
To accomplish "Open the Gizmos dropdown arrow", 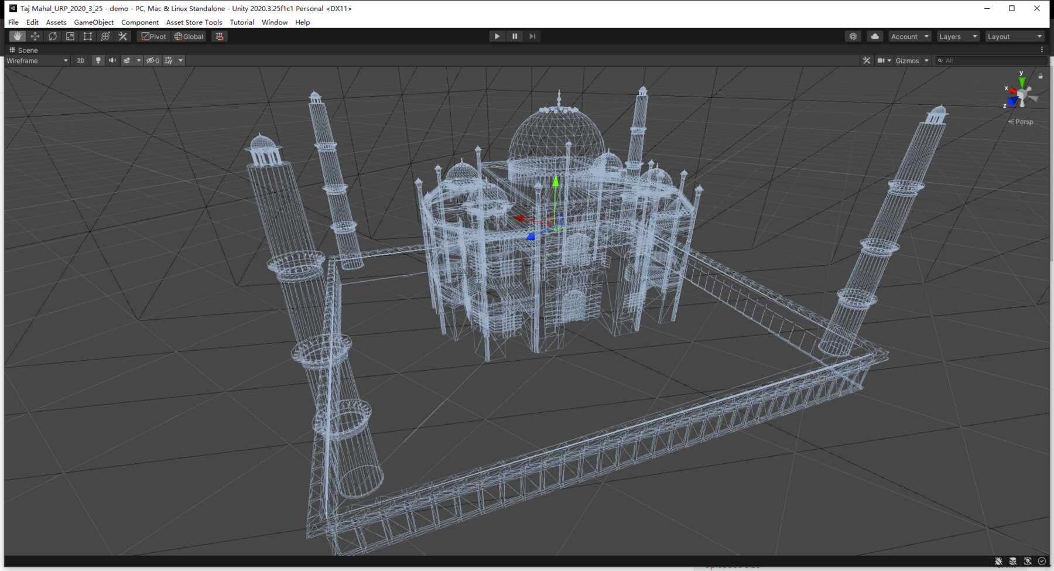I will 926,60.
